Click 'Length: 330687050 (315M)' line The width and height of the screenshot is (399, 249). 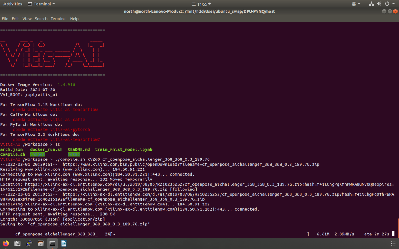[52, 219]
